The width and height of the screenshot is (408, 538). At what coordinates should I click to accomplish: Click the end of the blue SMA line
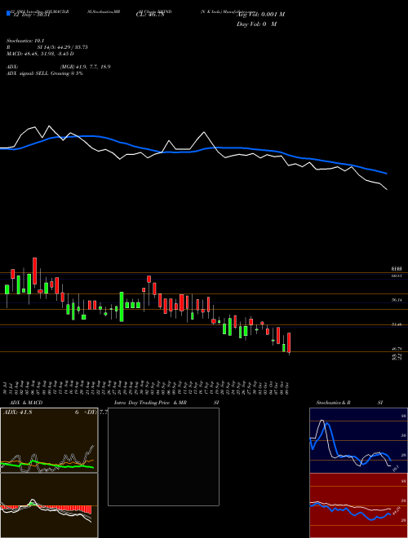coord(387,174)
